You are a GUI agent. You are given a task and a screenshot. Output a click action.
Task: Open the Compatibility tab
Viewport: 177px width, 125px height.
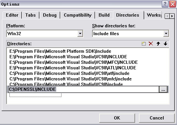(x=77, y=15)
